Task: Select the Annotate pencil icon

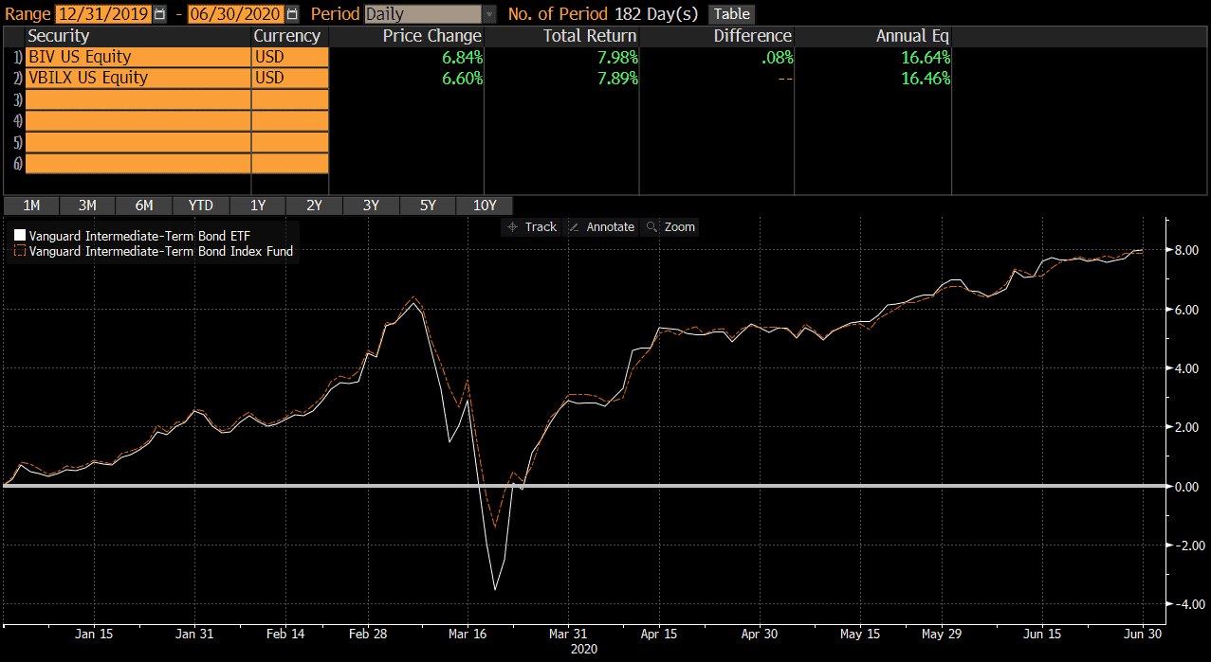Action: point(574,226)
